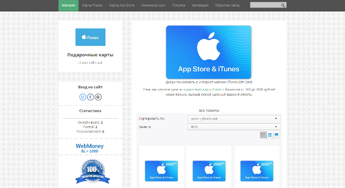Open the Покупка menu item
This screenshot has width=345, height=188.
pyautogui.click(x=178, y=5)
